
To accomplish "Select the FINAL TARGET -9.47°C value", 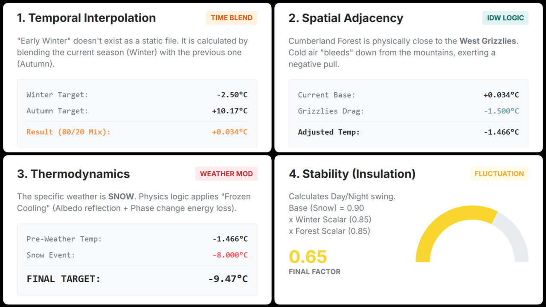I will 228,279.
